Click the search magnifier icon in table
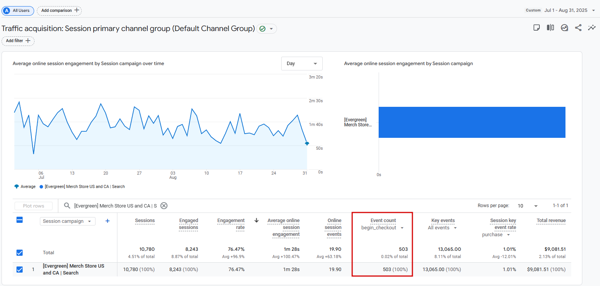Screen dimensions: 600x286 coord(67,206)
